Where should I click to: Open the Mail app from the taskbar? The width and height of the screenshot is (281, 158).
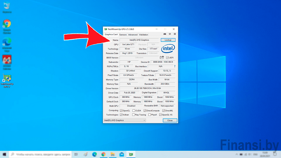(x=122, y=154)
